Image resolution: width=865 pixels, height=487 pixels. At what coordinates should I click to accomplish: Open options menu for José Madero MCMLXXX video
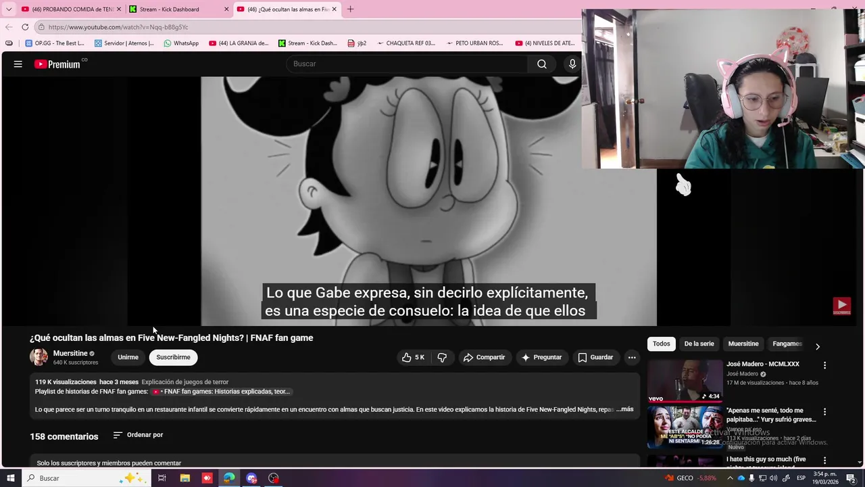tap(824, 365)
